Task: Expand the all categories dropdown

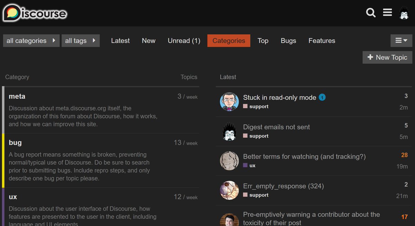Action: pos(31,40)
